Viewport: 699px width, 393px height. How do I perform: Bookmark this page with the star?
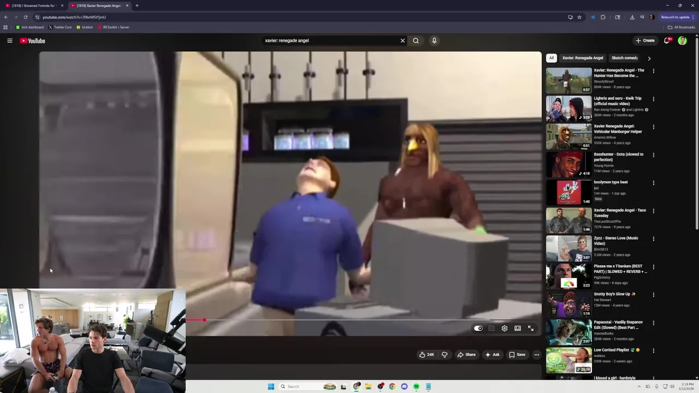click(x=579, y=17)
